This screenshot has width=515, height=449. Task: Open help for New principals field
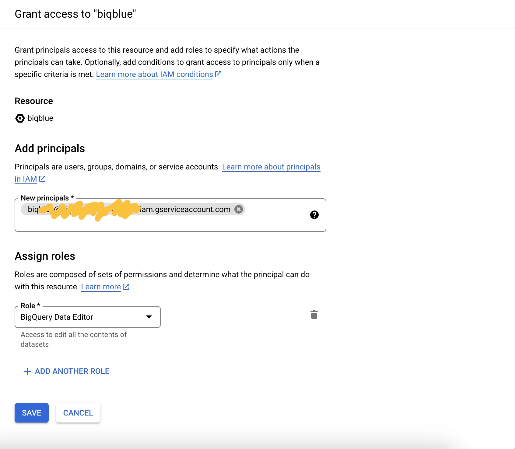[x=314, y=215]
